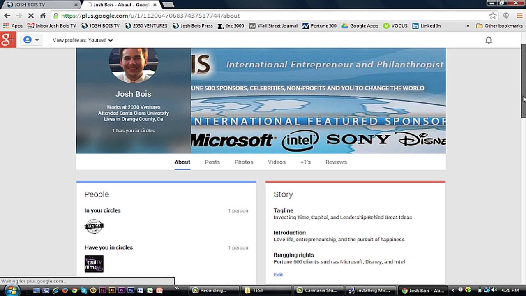This screenshot has width=526, height=296.
Task: Launch Microsoft Excel from quick launch
Action: (x=150, y=290)
